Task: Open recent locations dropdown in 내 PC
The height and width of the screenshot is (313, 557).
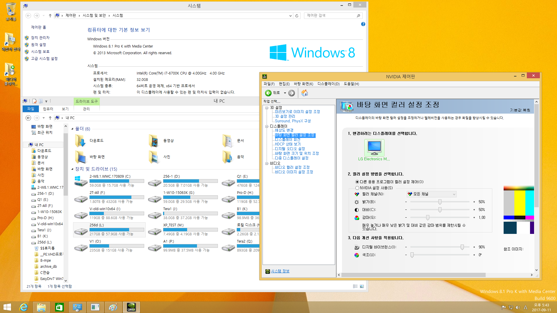Action: coord(44,118)
